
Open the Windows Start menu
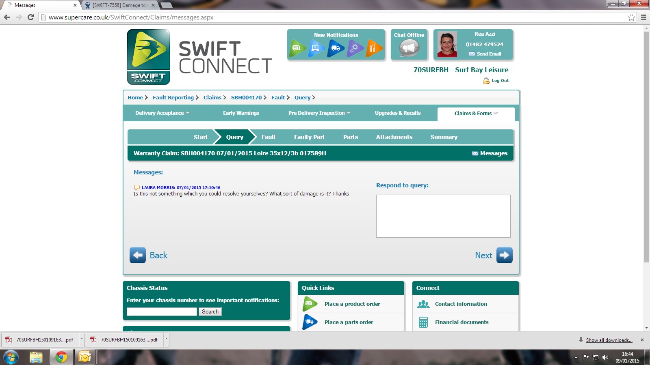click(11, 357)
